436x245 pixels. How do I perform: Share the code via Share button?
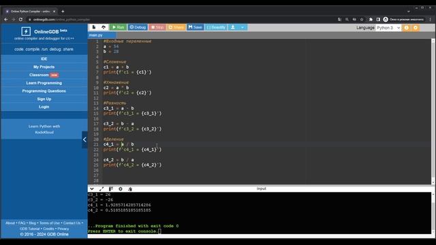(176, 27)
